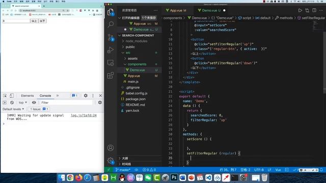Click the notifications bell in status bar
326x183 pixels.
click(321, 170)
